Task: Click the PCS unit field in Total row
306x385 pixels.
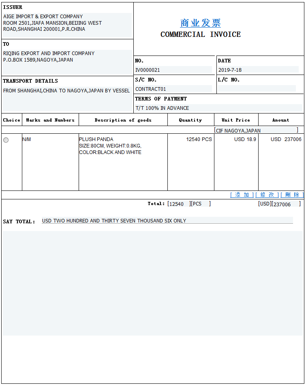Action: click(x=201, y=204)
